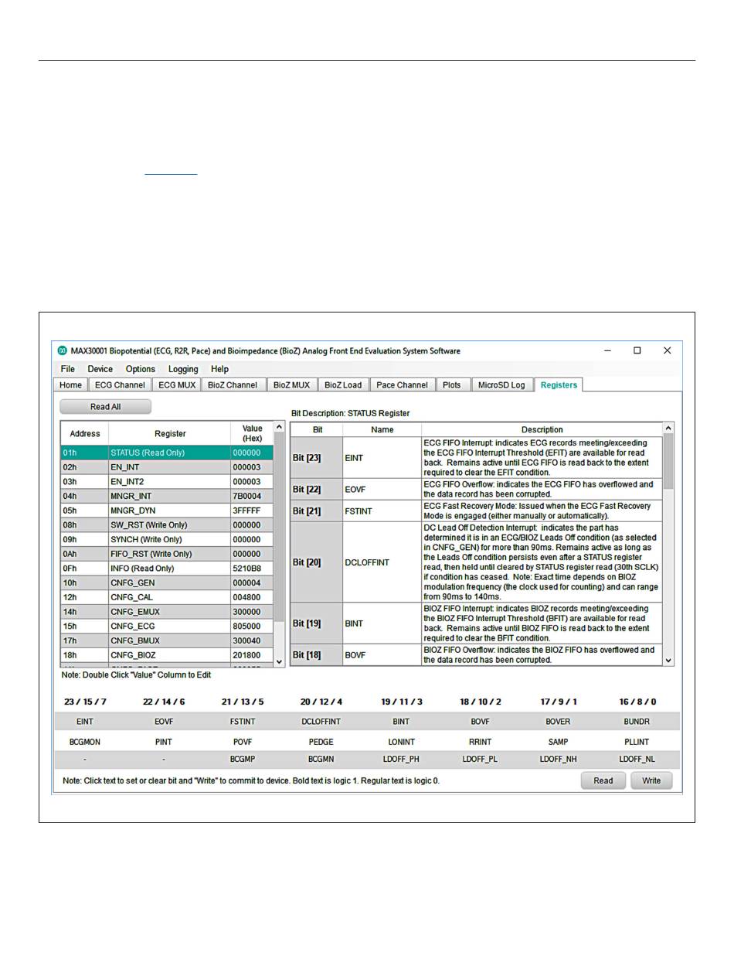This screenshot has height=970, width=734.
Task: Click the 3FFFFF value for MNGR_DYN
Action: click(x=252, y=511)
